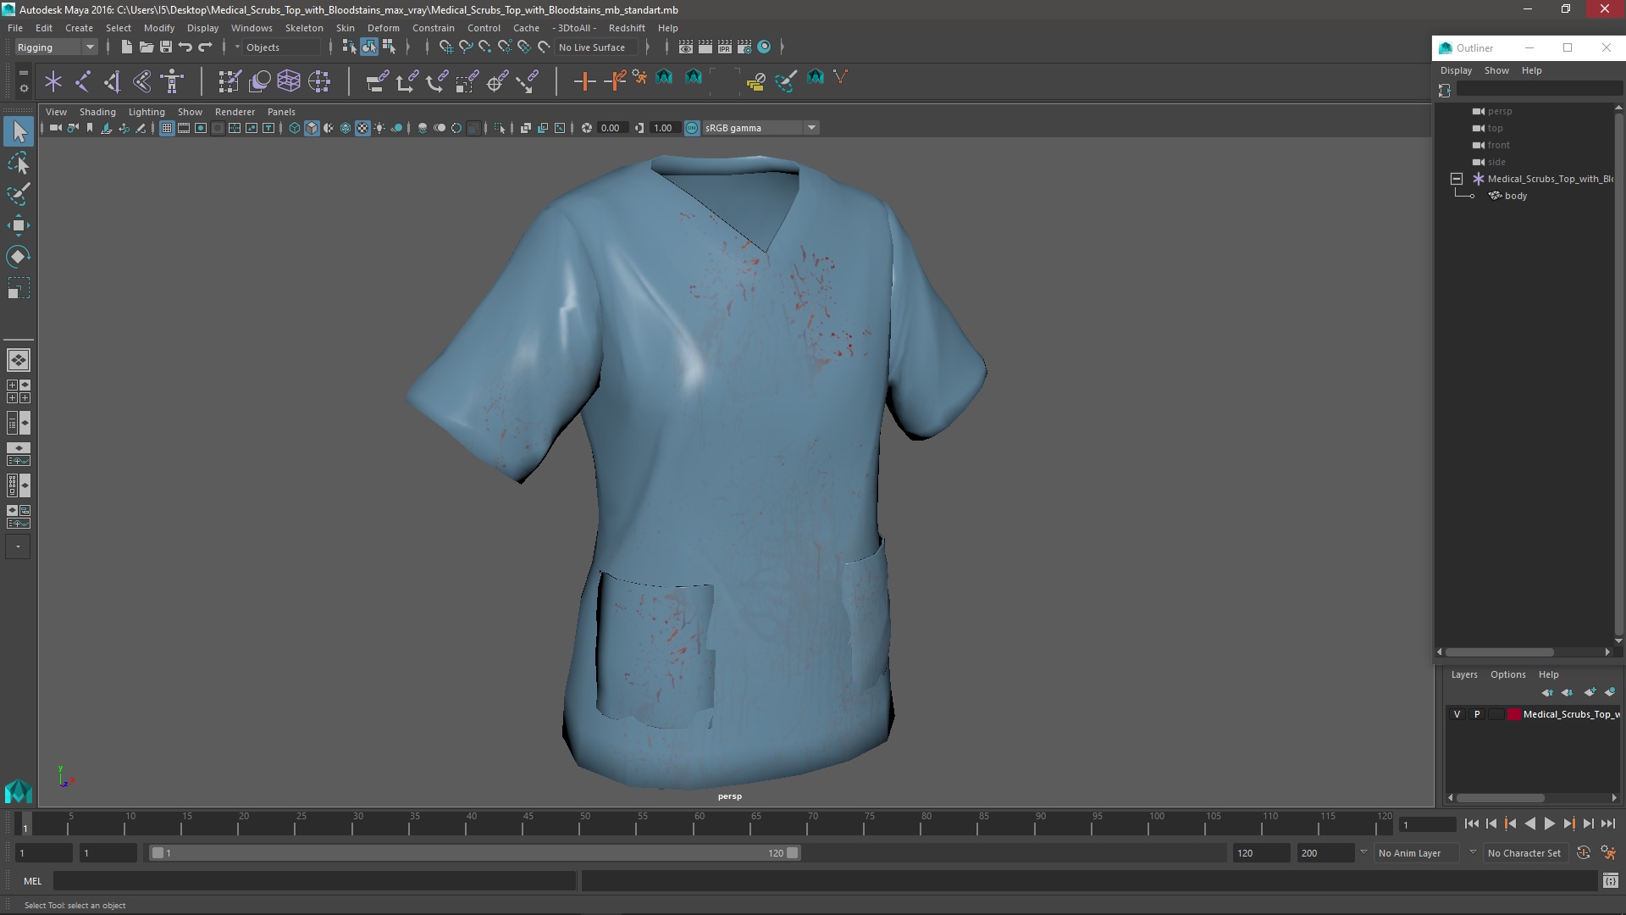
Task: Click the range slider end handle
Action: (x=793, y=853)
